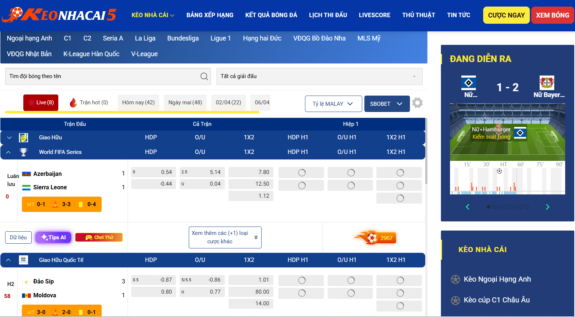Switch to the Live (8) tab
575x317 pixels.
(x=41, y=103)
